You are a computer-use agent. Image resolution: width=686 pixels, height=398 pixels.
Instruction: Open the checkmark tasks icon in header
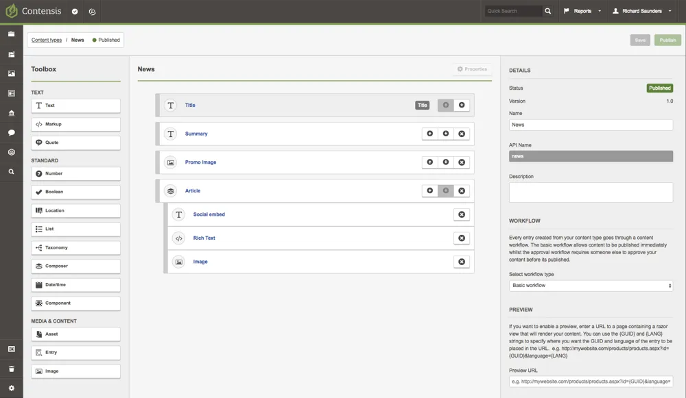[x=75, y=12]
